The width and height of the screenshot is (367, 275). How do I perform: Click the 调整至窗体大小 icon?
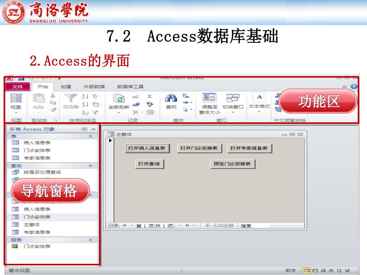tap(209, 98)
